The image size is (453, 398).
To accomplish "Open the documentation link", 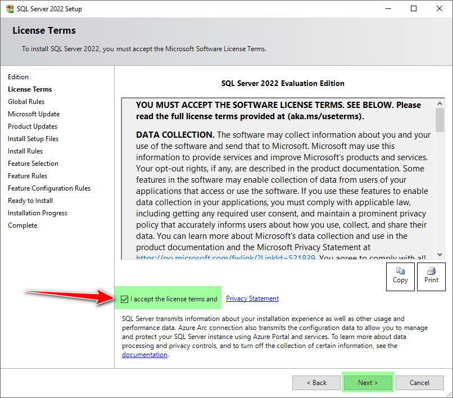I will tap(144, 355).
